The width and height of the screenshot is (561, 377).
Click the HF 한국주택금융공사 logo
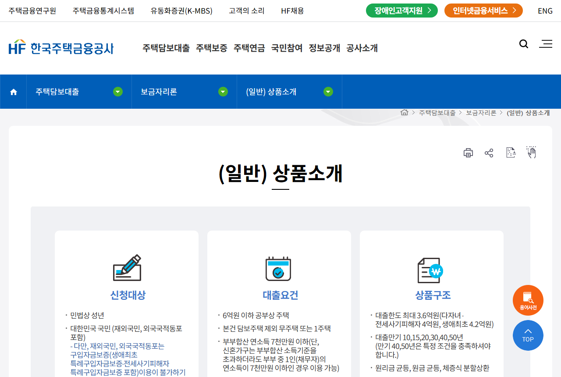[x=61, y=47]
